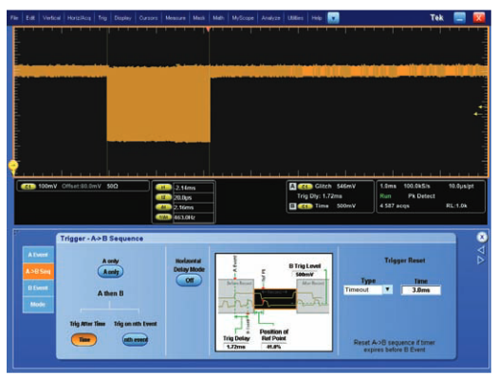The image size is (498, 376).
Task: Click the A trigger indicator in trigger readout
Action: (x=292, y=187)
